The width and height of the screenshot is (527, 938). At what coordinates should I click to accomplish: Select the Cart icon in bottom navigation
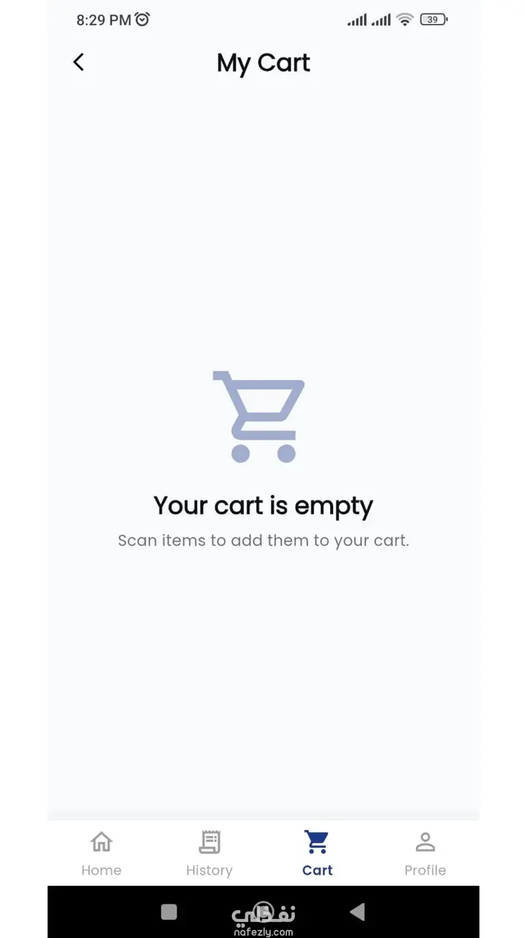[x=317, y=843]
